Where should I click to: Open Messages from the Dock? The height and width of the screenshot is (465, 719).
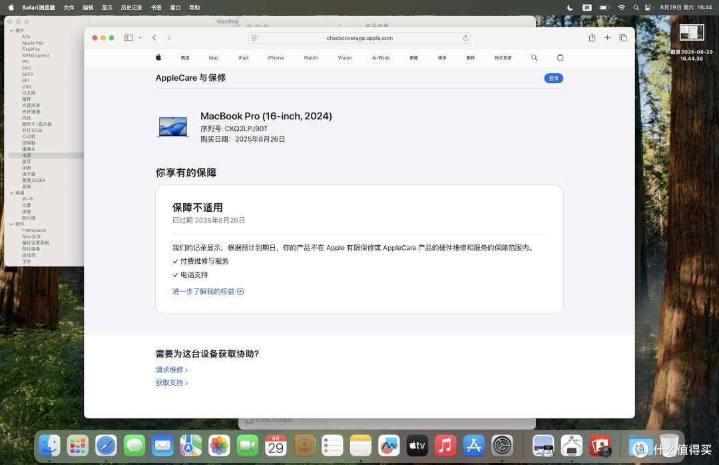[134, 446]
